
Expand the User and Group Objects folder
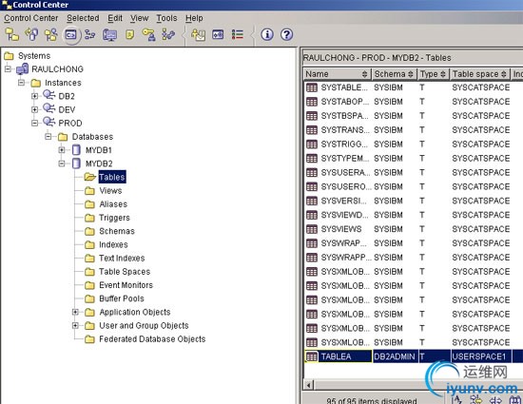(x=75, y=325)
